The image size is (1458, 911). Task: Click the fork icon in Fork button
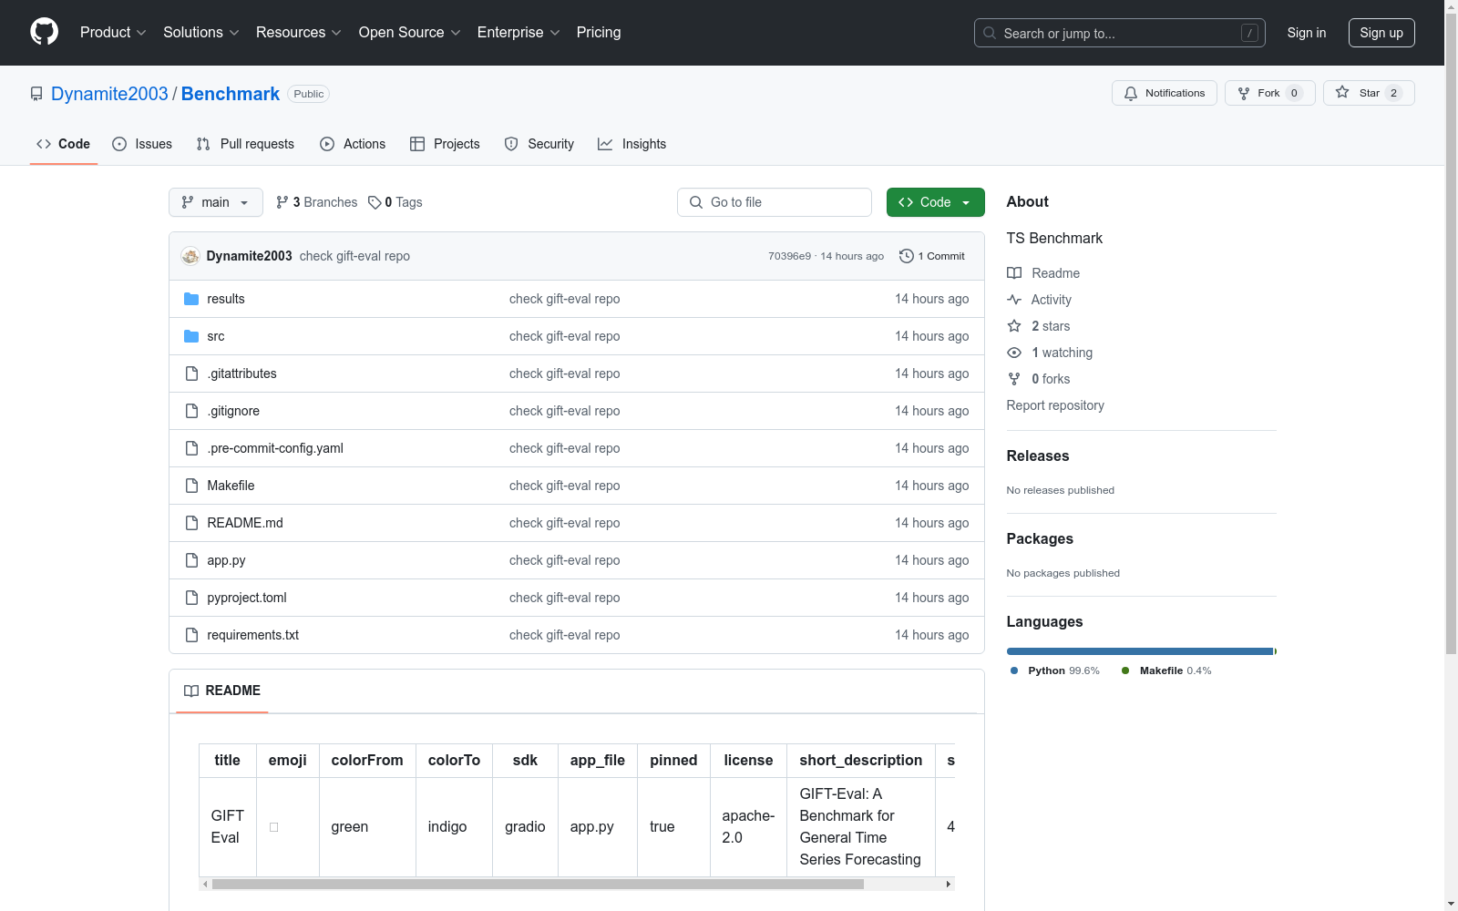(1244, 93)
